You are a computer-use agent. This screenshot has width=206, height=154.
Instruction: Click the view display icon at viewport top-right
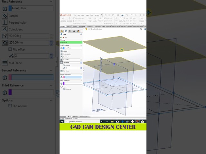pyautogui.click(x=141, y=29)
